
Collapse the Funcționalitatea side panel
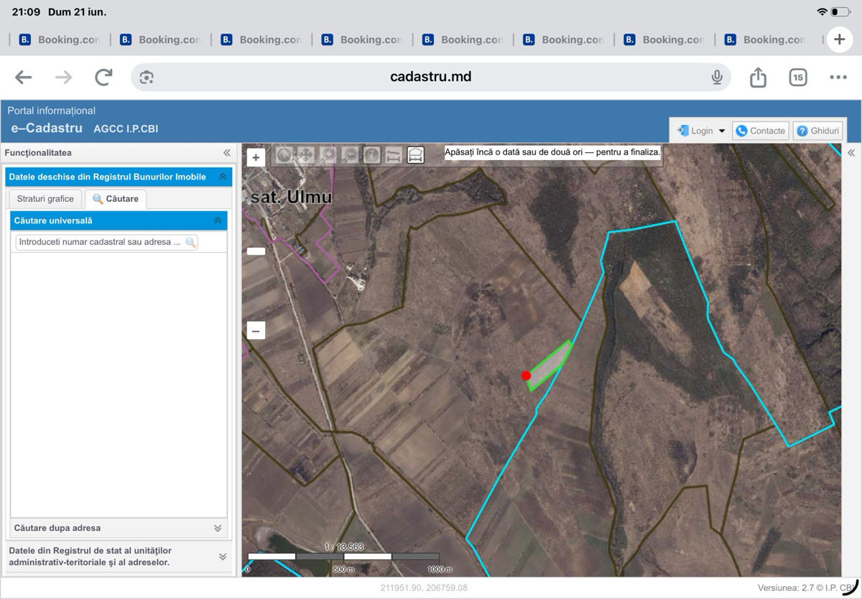[227, 153]
